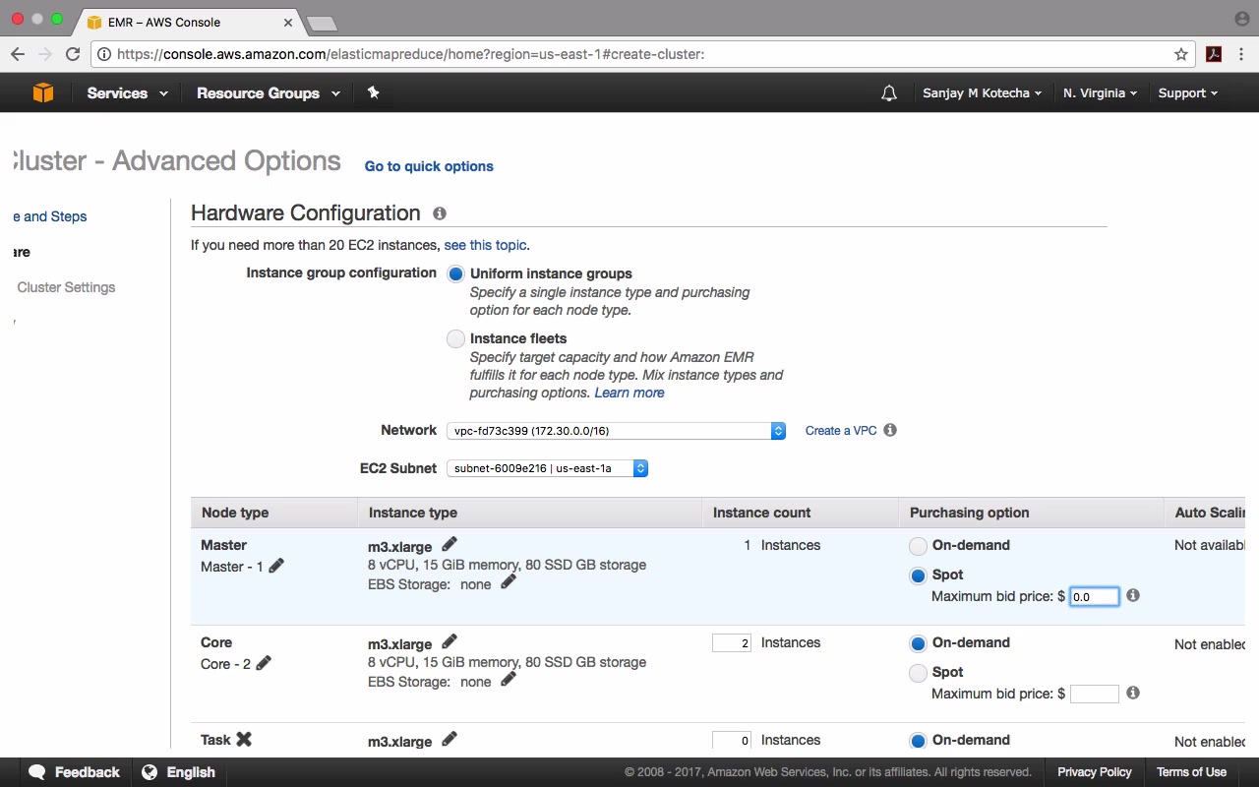1259x787 pixels.
Task: Edit the Core instance type pencil icon
Action: click(x=450, y=641)
